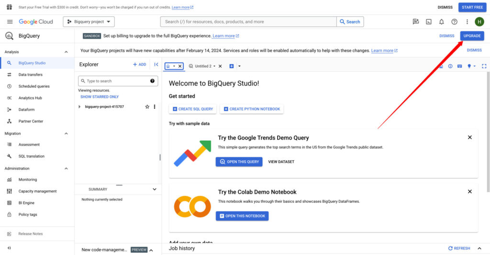Viewport: 490px width, 255px height.
Task: Open more actions for bigquery-project-415707
Action: pyautogui.click(x=154, y=107)
